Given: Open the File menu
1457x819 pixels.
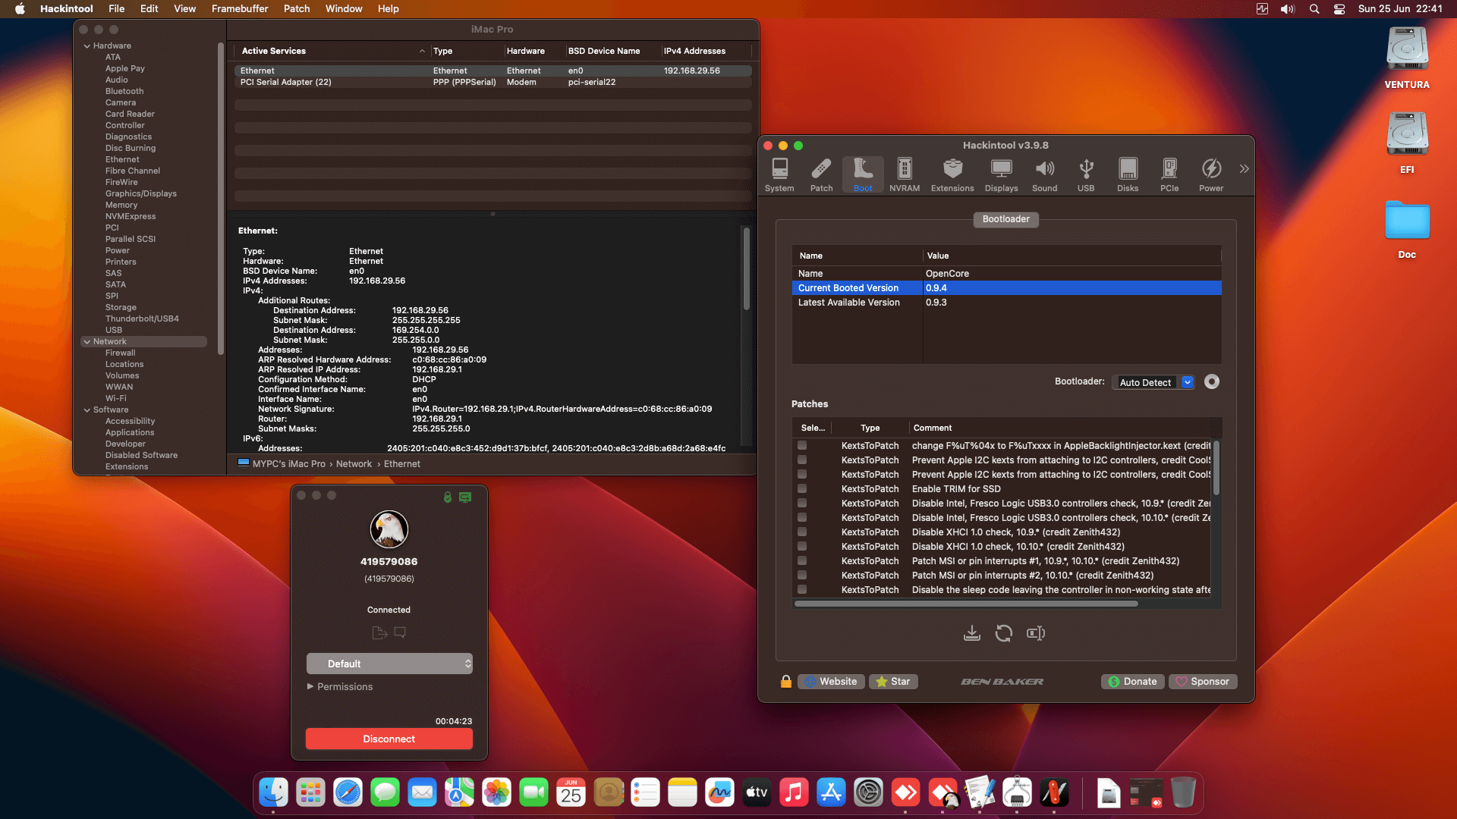Looking at the screenshot, I should coord(116,9).
